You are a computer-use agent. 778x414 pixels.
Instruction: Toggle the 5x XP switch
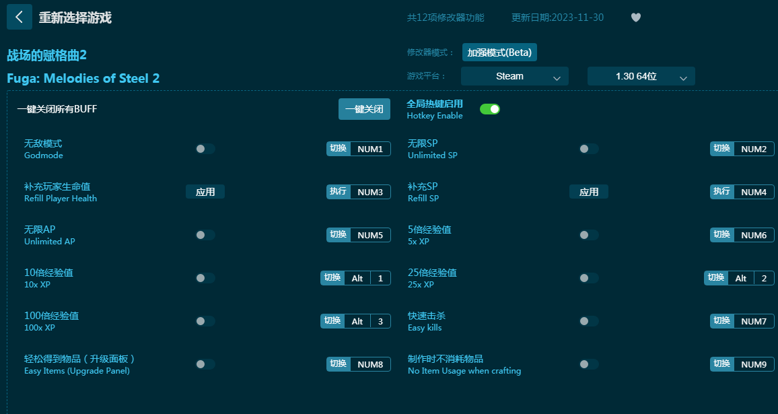(588, 235)
